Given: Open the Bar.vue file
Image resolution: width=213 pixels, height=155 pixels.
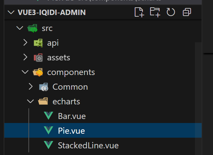Looking at the screenshot, I should pos(72,116).
